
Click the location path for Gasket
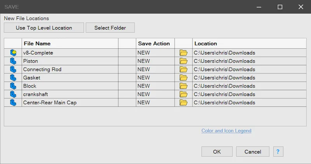pyautogui.click(x=249, y=78)
